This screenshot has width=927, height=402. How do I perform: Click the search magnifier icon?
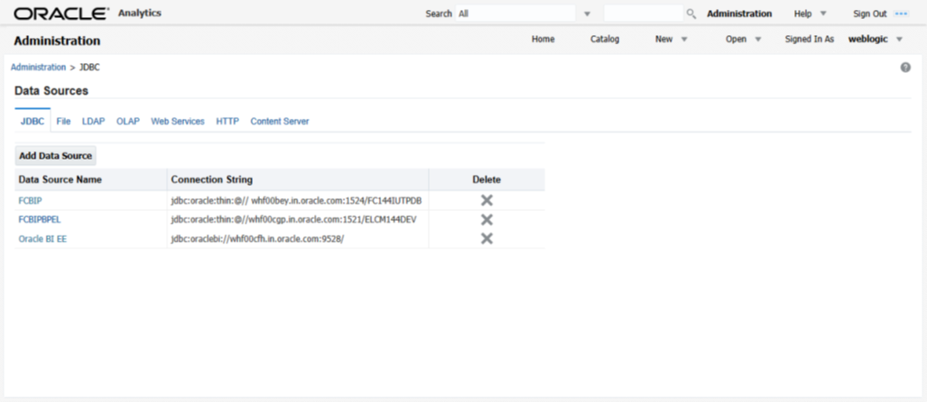691,14
